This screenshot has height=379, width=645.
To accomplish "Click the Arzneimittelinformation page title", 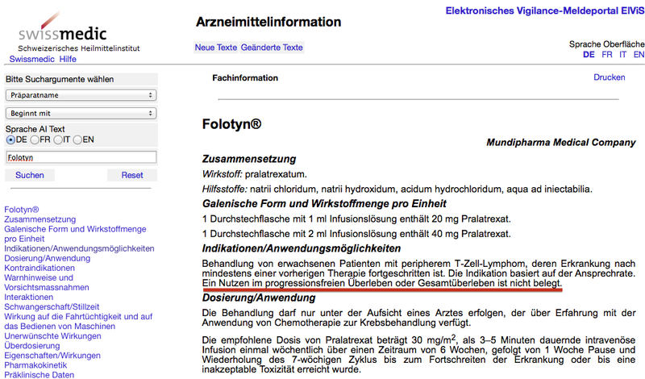I will tap(268, 22).
